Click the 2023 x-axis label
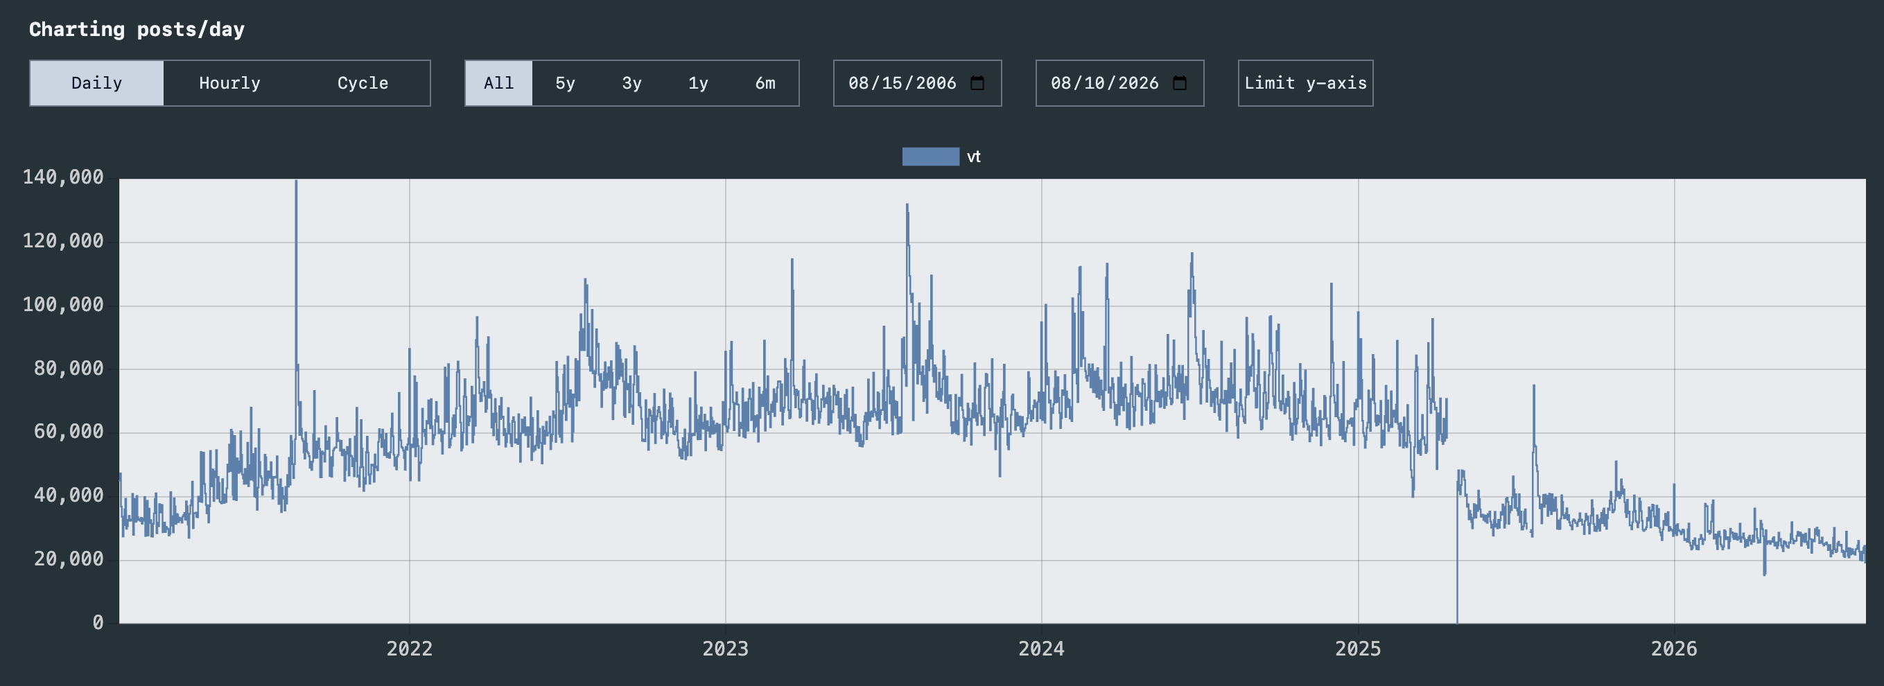This screenshot has height=686, width=1884. pos(726,649)
